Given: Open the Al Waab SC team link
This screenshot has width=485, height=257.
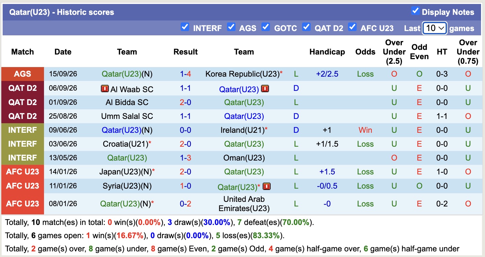Looking at the screenshot, I should (132, 89).
